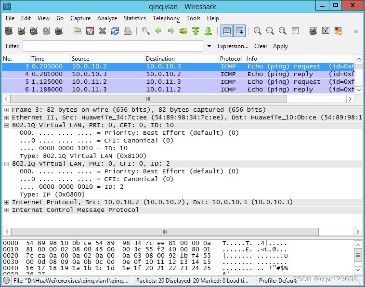Find a packet magnifier icon
The height and width of the screenshot is (287, 365).
tap(146, 31)
